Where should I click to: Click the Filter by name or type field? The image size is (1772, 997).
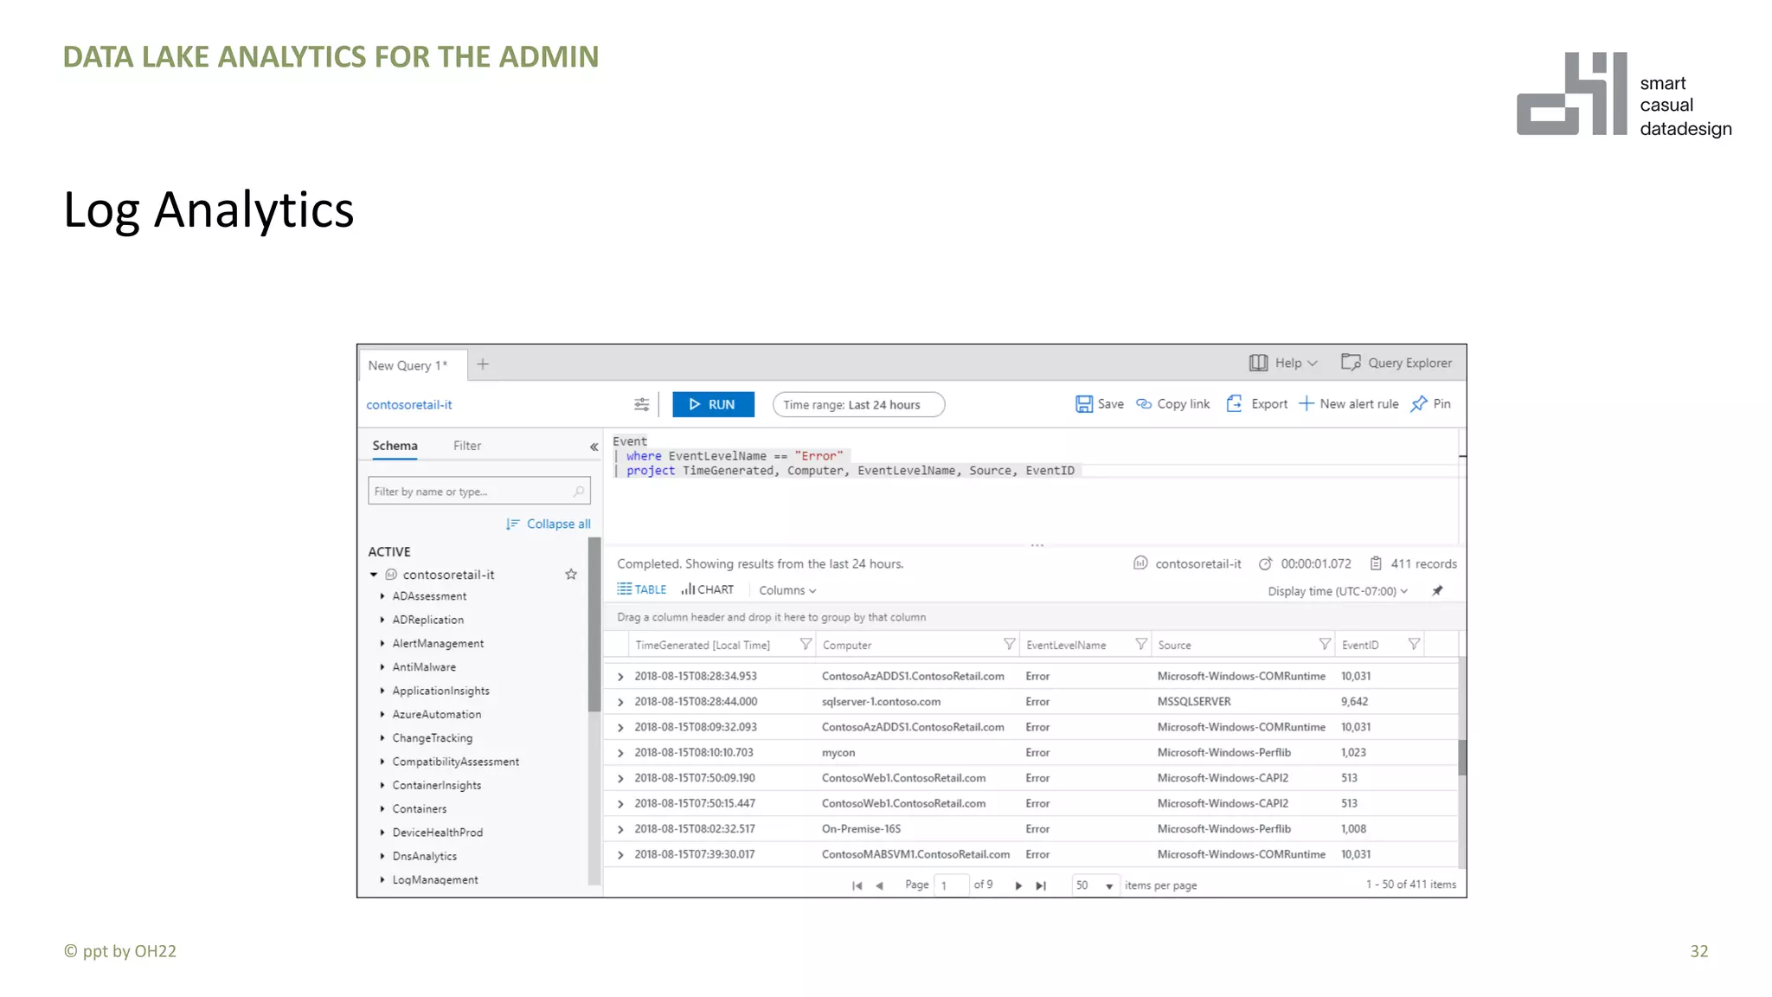click(478, 491)
